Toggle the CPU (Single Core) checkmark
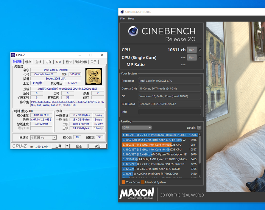Image resolution: width=265 pixels, height=210 pixels. 200,57
